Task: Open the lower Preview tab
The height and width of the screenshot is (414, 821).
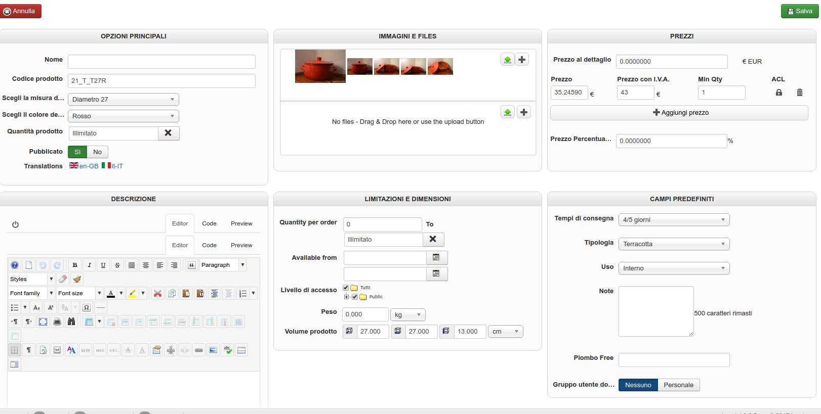Action: pyautogui.click(x=241, y=245)
